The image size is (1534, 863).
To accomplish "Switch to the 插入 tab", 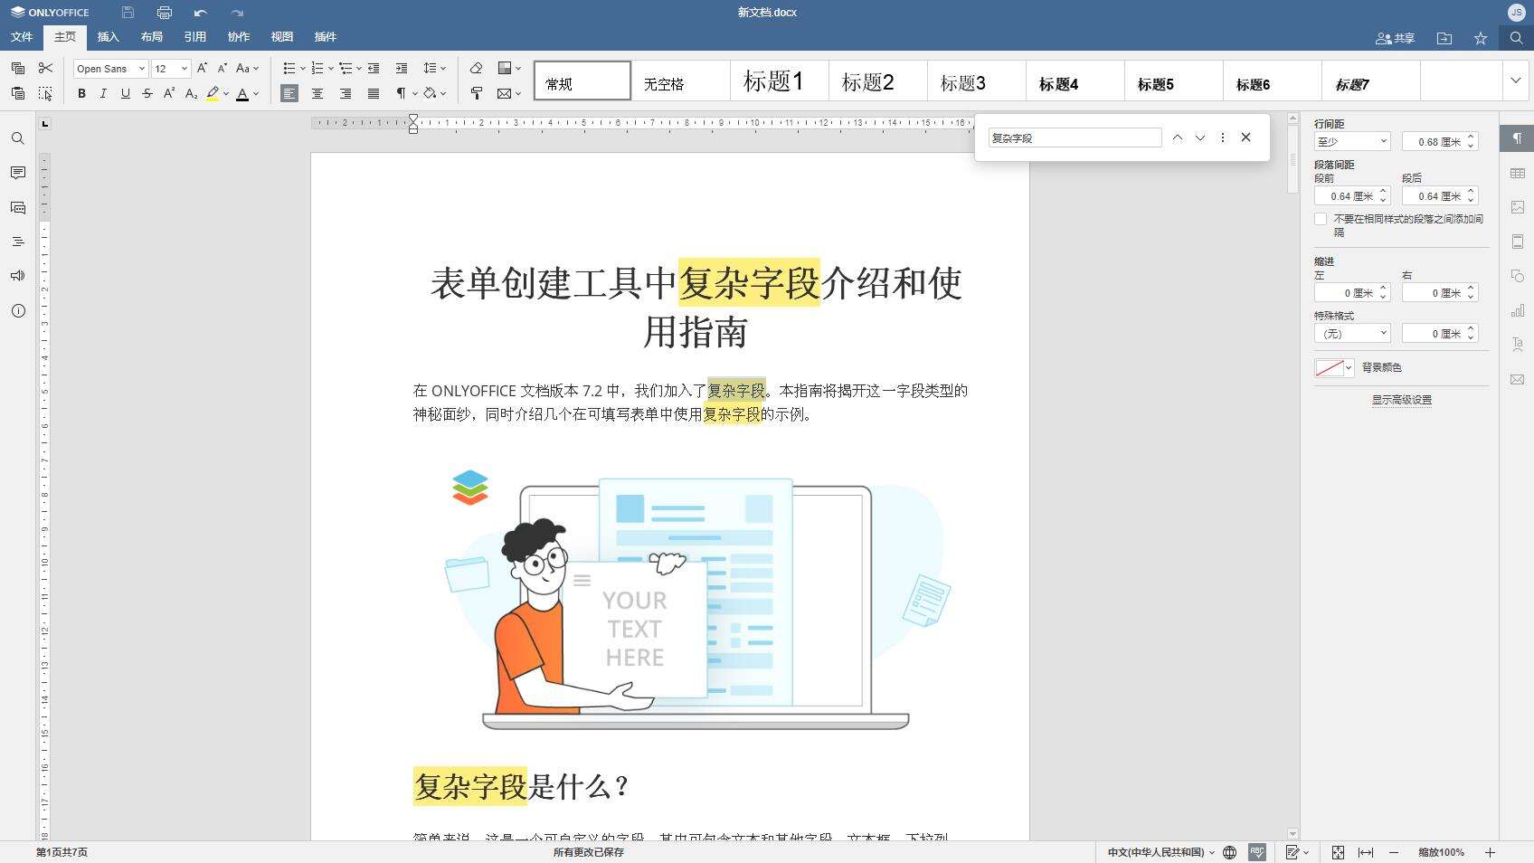I will tap(109, 37).
